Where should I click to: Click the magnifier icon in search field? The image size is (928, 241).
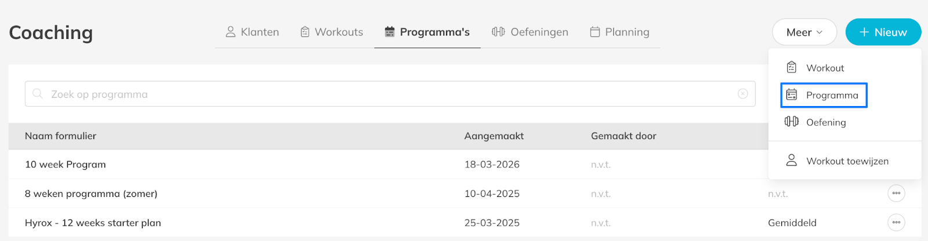[x=38, y=94]
